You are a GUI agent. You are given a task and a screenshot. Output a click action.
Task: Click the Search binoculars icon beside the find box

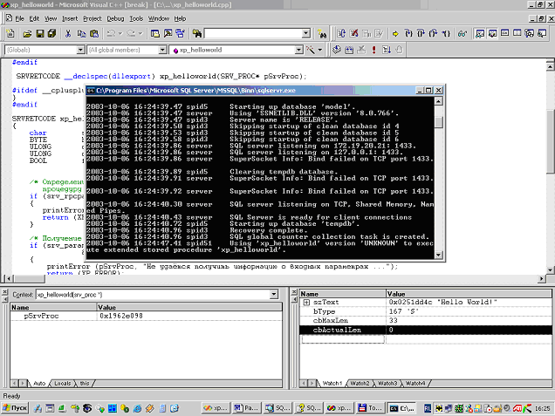pos(322,34)
